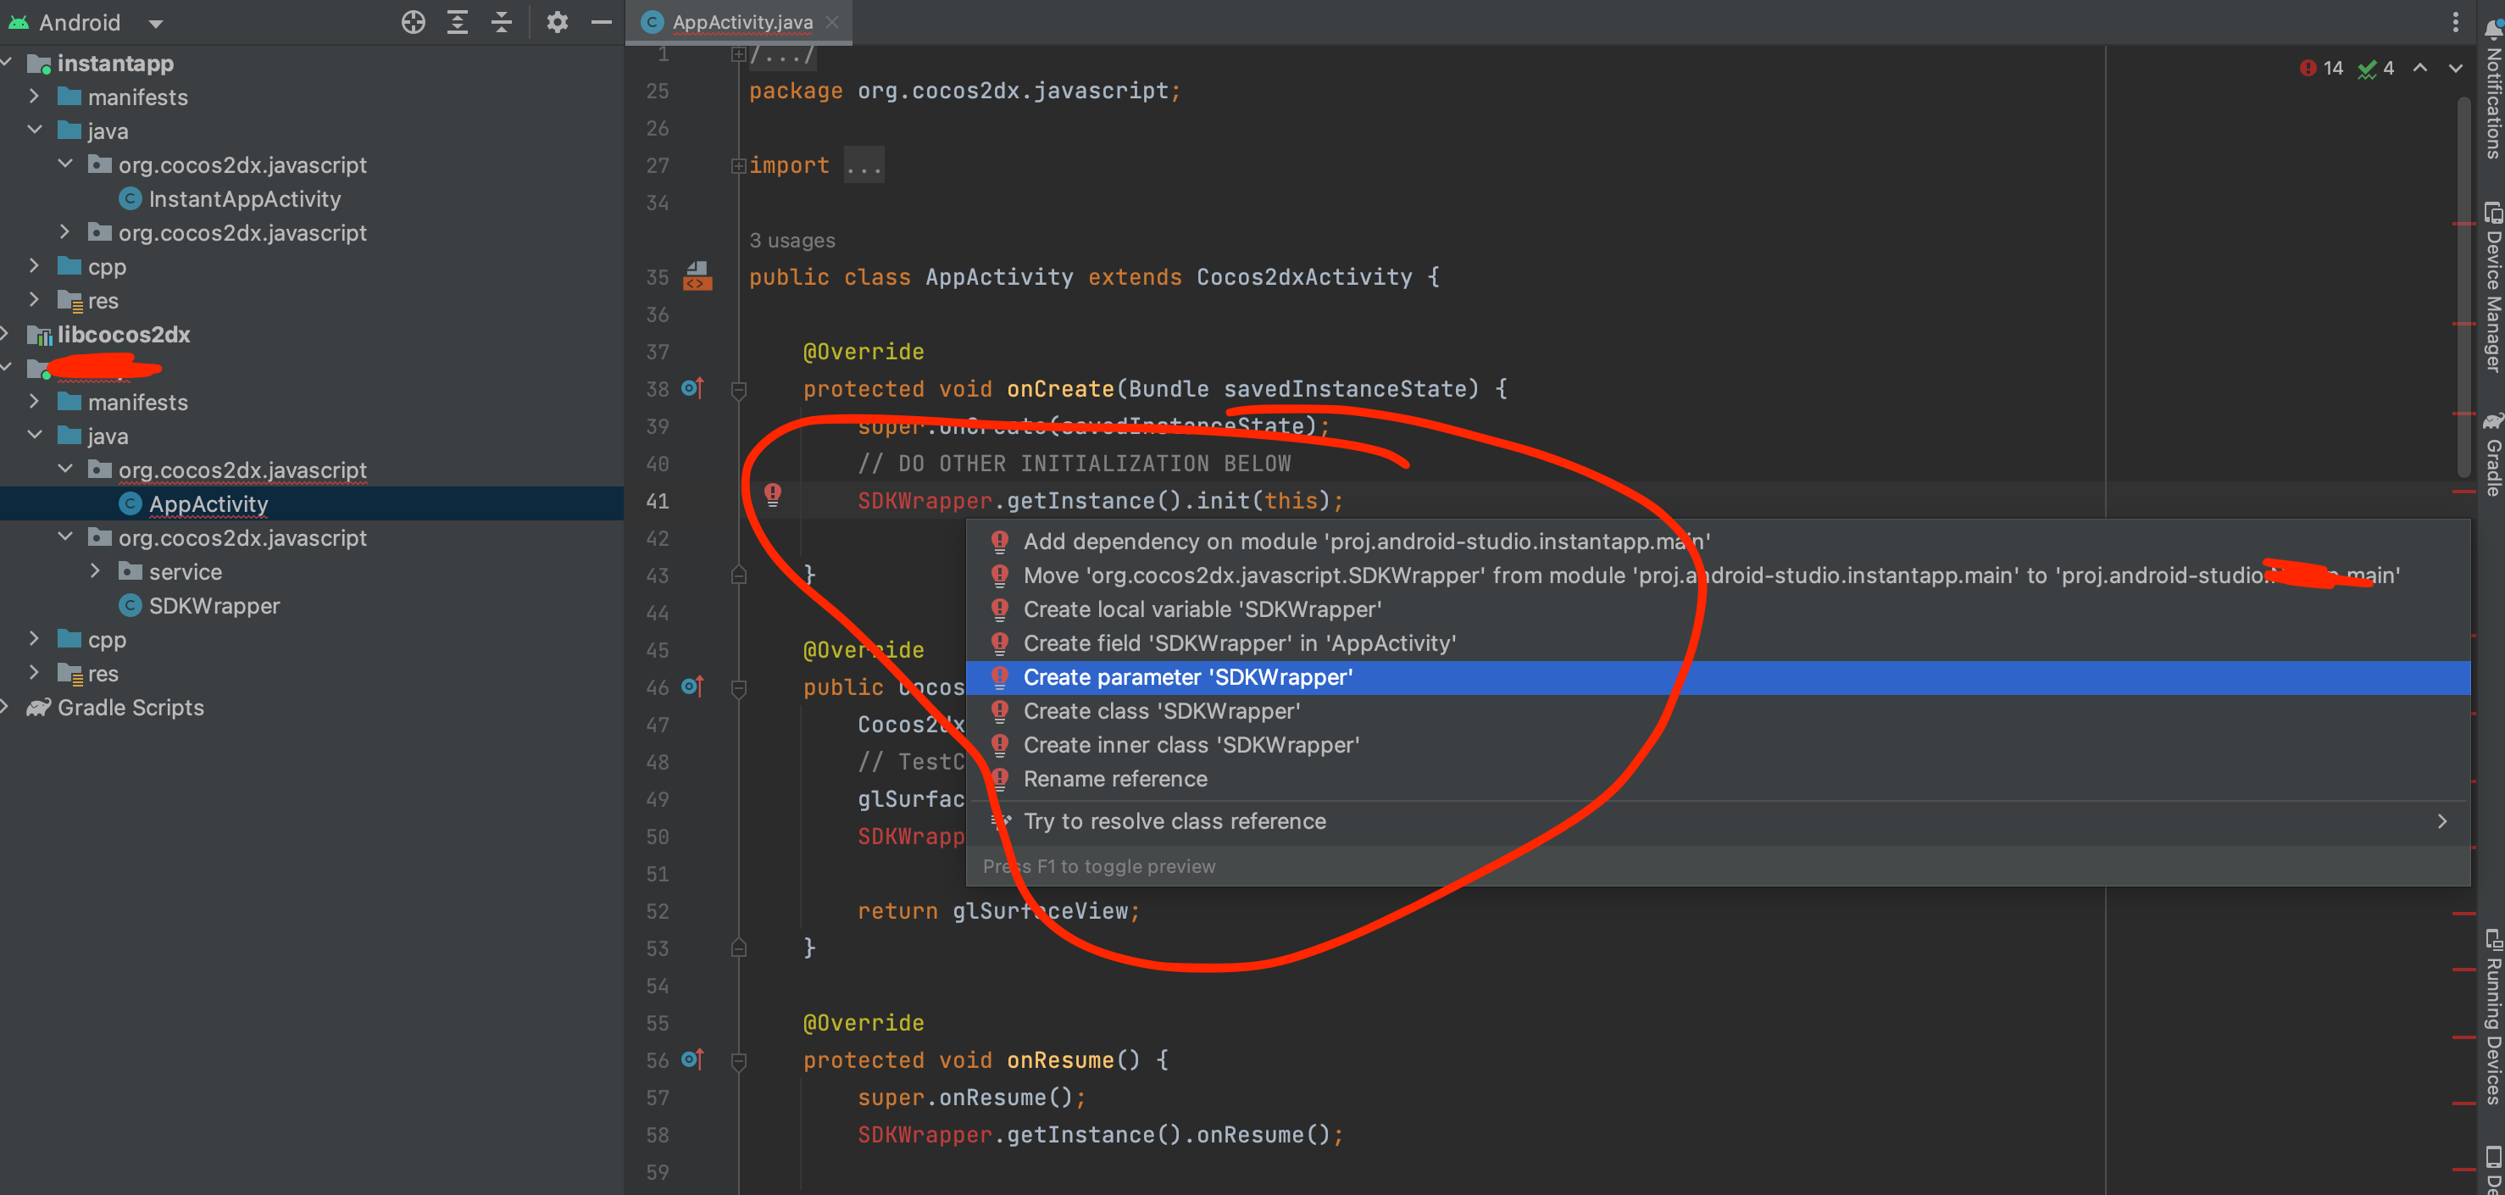The image size is (2505, 1195).
Task: Open SDKWrapper class in the project tree
Action: tap(214, 606)
